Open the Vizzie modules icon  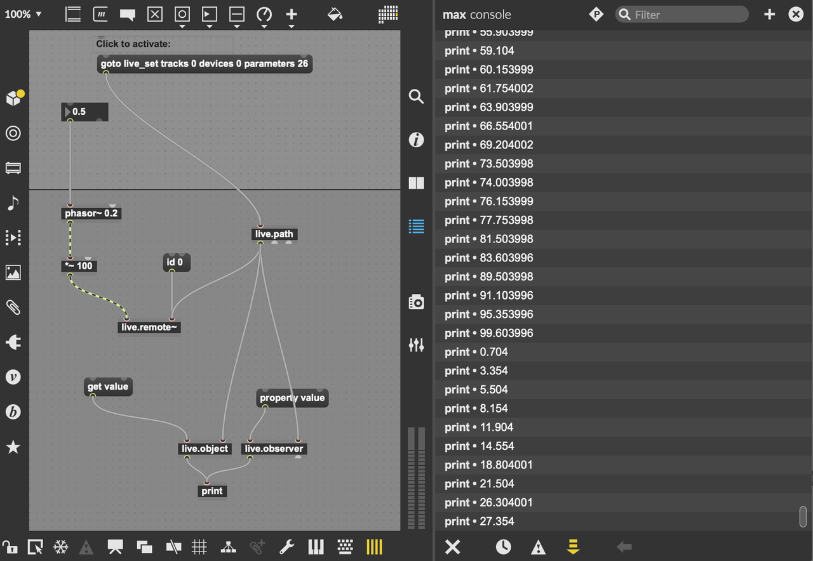[x=13, y=377]
